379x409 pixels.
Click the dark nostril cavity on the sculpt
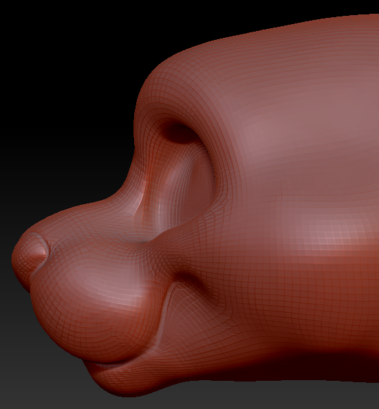[x=181, y=133]
